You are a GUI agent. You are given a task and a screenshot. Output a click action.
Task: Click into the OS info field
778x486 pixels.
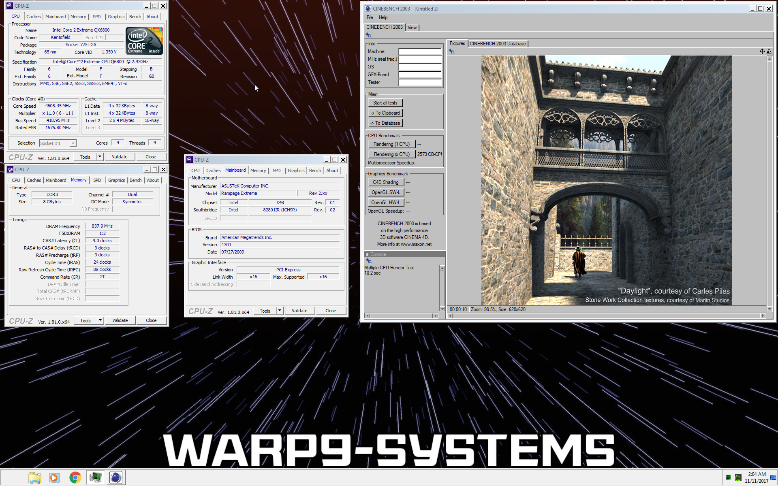(x=420, y=67)
